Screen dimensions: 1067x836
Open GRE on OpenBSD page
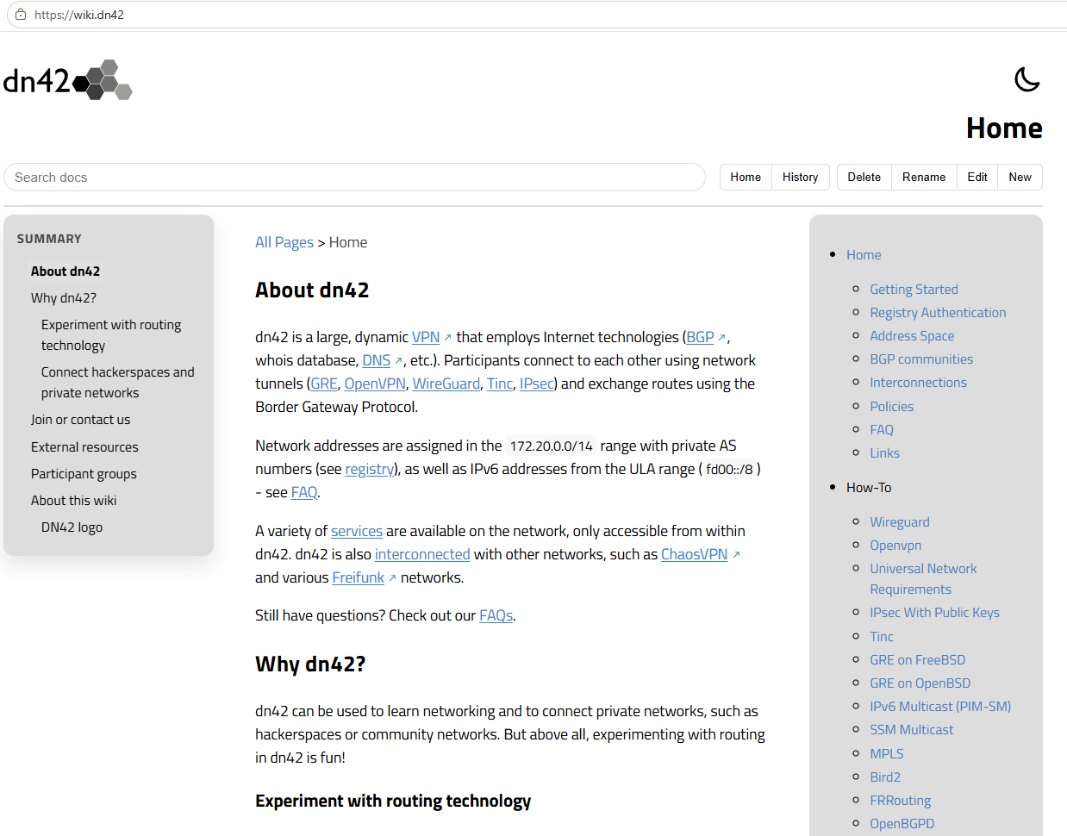[x=920, y=683]
